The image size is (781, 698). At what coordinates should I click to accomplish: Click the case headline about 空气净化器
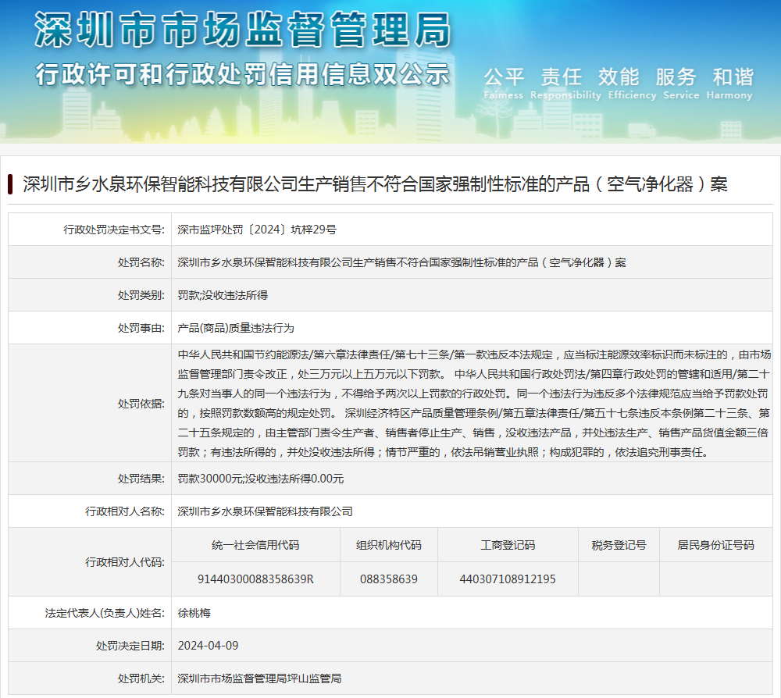375,184
